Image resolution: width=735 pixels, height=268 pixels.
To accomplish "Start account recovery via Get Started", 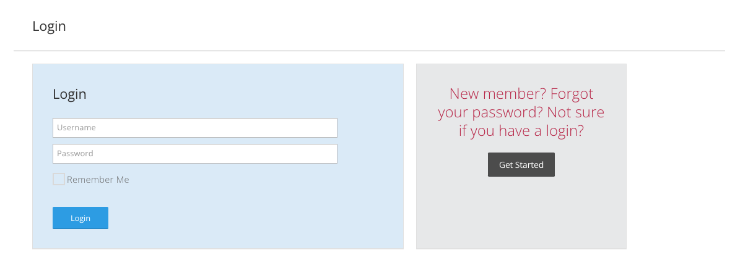I will click(x=521, y=165).
